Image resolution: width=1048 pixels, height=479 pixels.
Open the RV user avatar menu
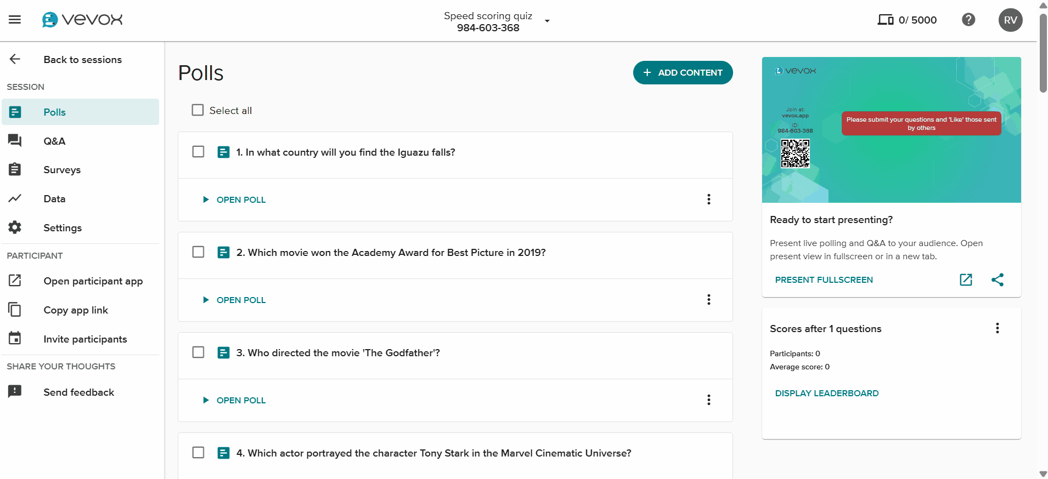[1010, 20]
